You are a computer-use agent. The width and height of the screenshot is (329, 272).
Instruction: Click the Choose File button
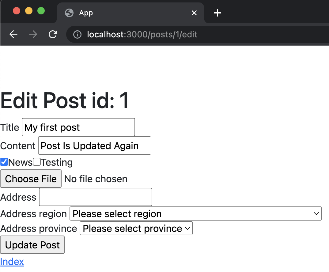[31, 179]
